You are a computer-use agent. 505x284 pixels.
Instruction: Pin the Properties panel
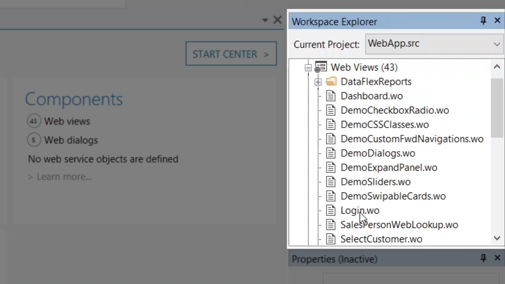[x=483, y=258]
